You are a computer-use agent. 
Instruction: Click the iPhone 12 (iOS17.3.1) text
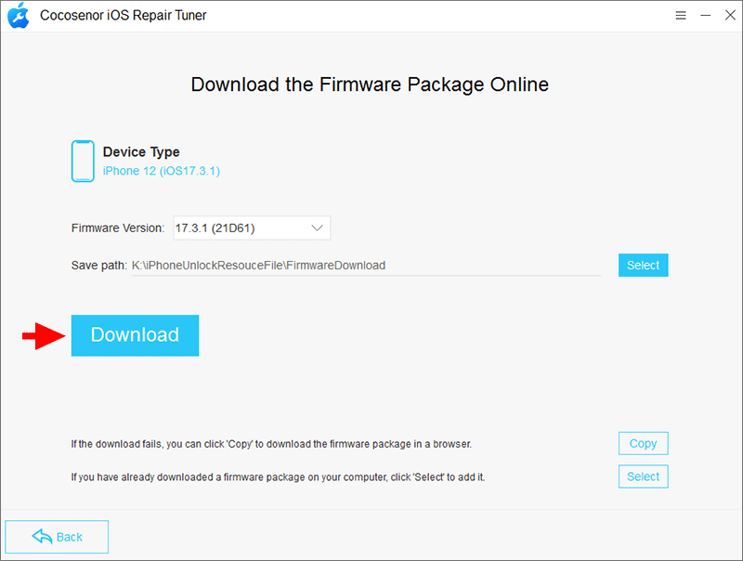point(162,171)
